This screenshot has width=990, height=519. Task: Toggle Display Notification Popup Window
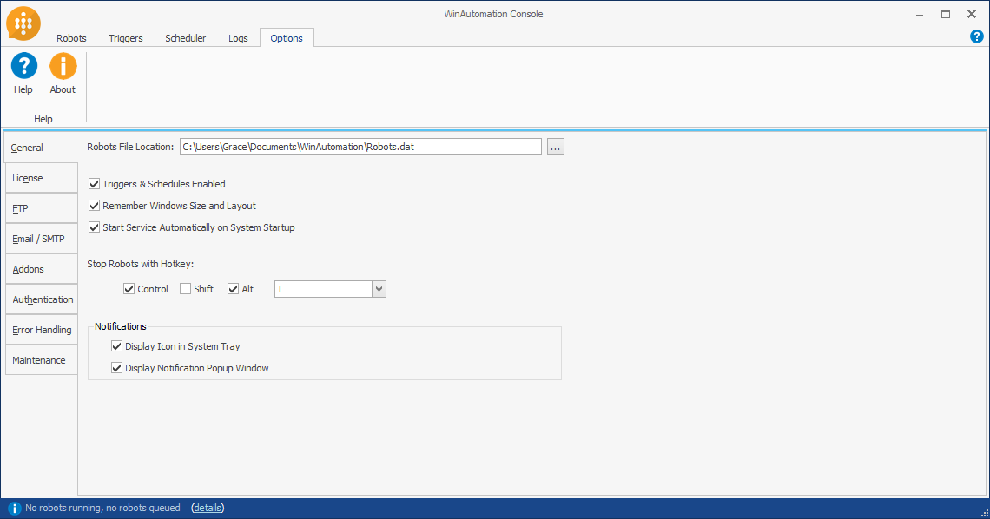[x=117, y=368]
